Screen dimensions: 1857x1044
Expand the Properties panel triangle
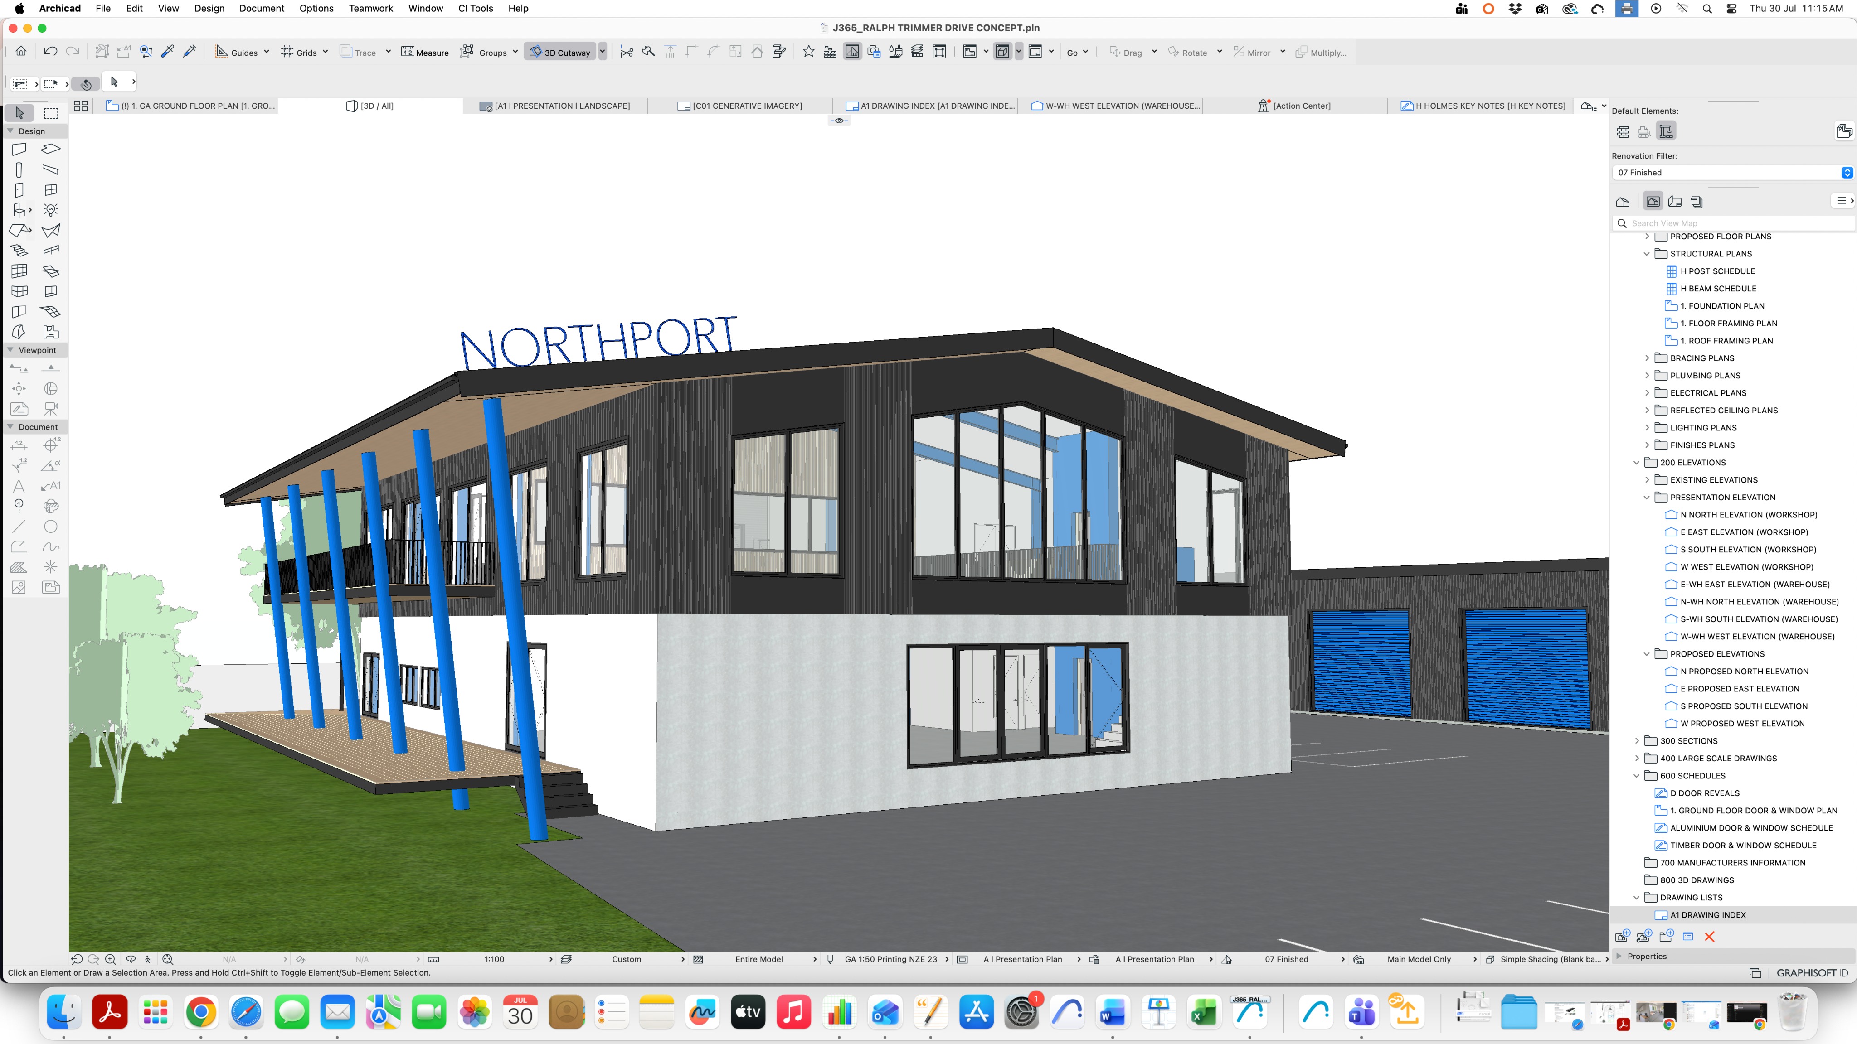[1619, 956]
